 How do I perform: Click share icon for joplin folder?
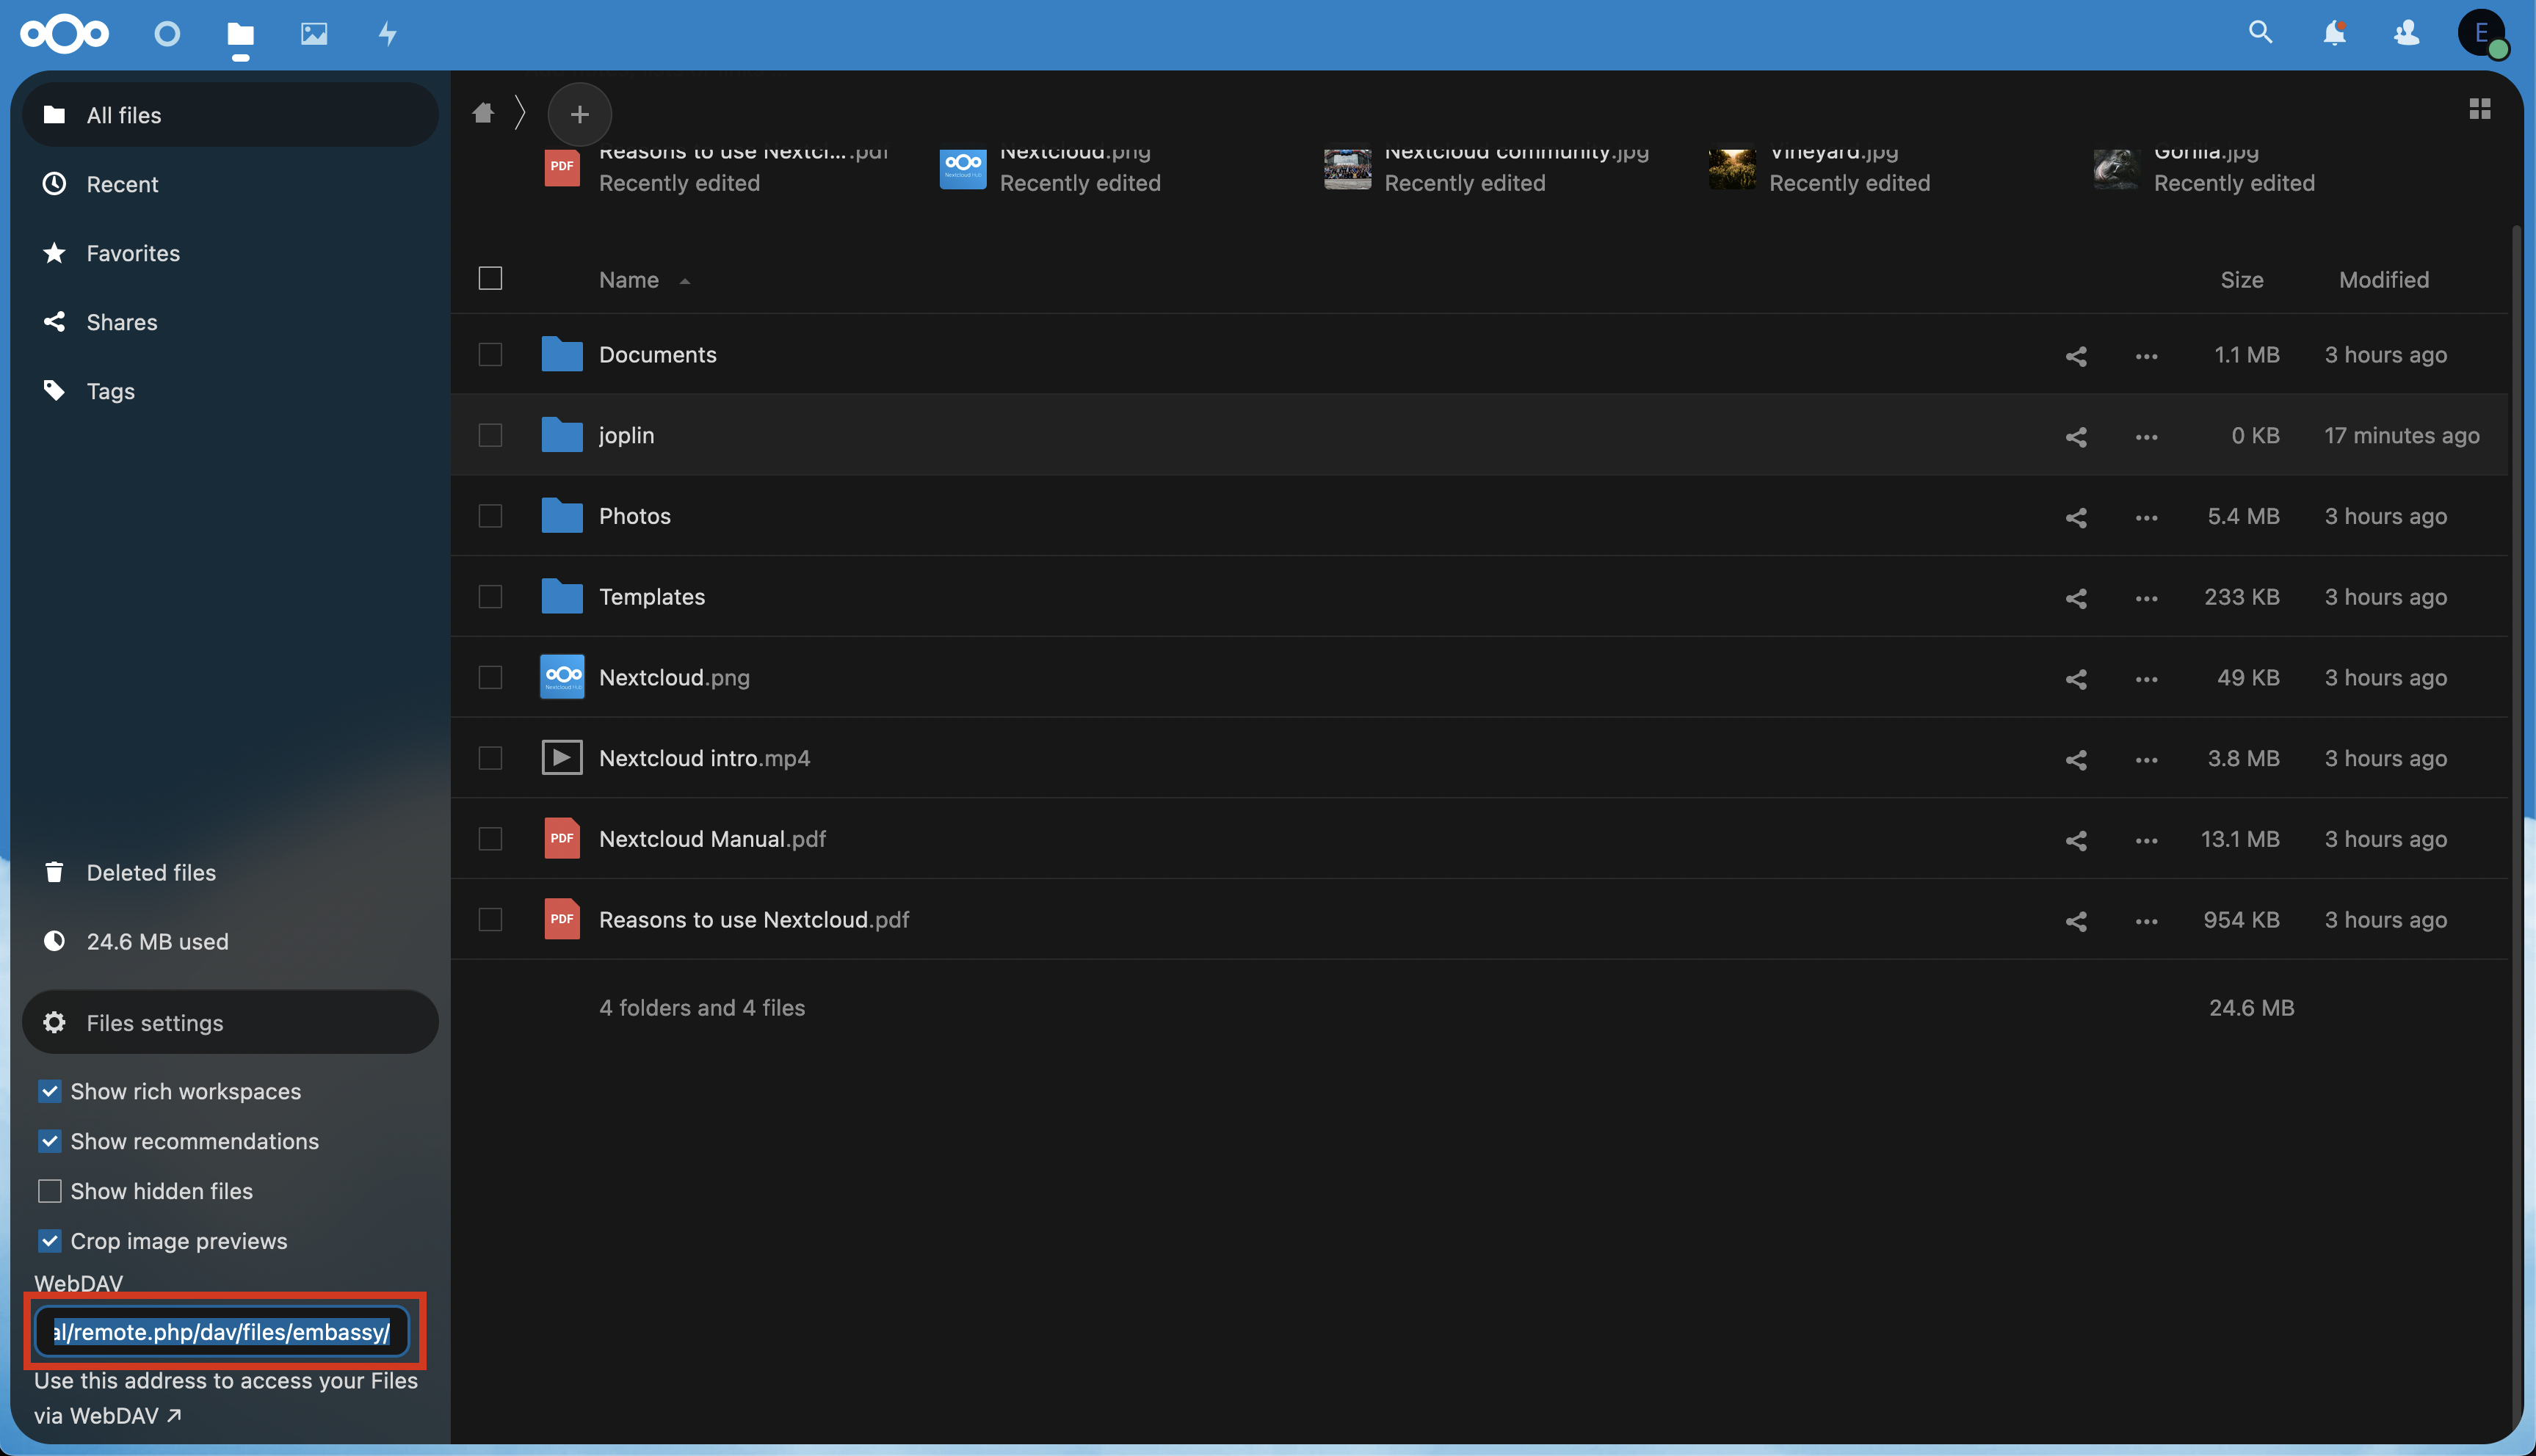coord(2076,436)
